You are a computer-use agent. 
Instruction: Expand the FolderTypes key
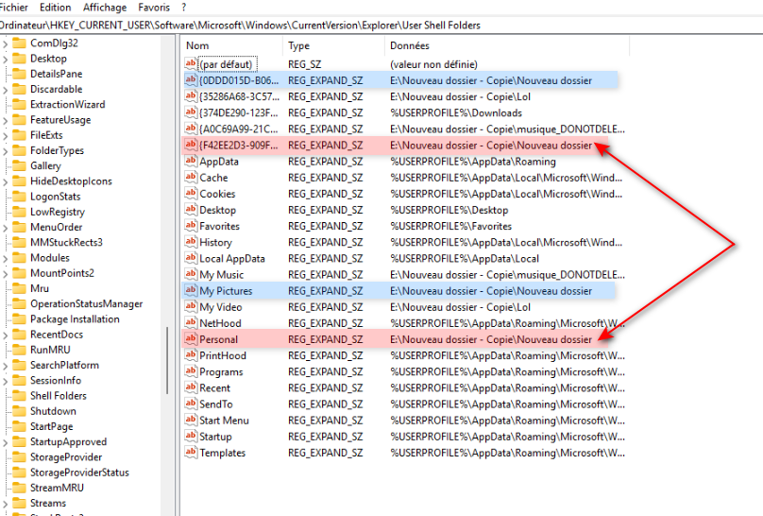5,151
